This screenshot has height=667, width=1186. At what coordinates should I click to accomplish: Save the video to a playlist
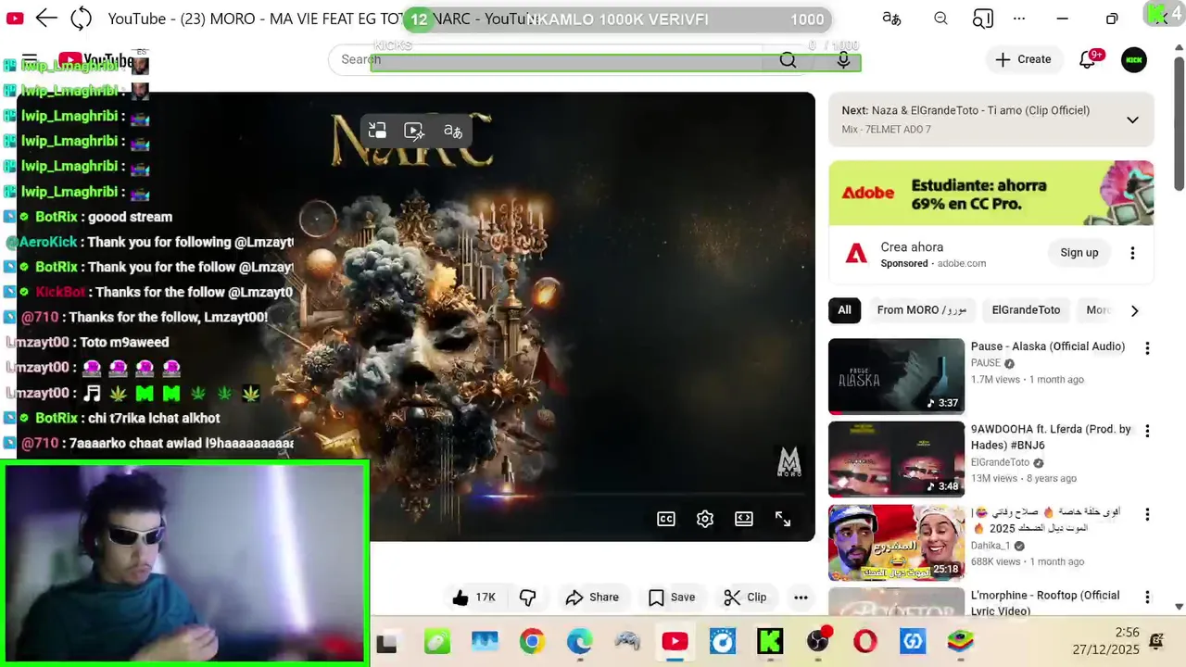point(672,598)
